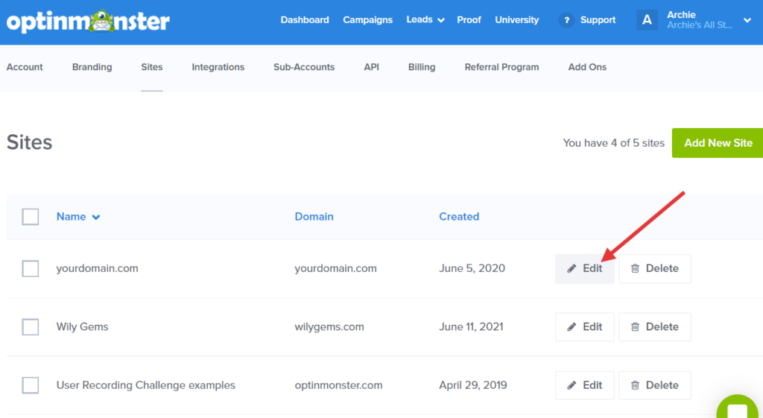Click the Support question mark icon

pos(566,20)
